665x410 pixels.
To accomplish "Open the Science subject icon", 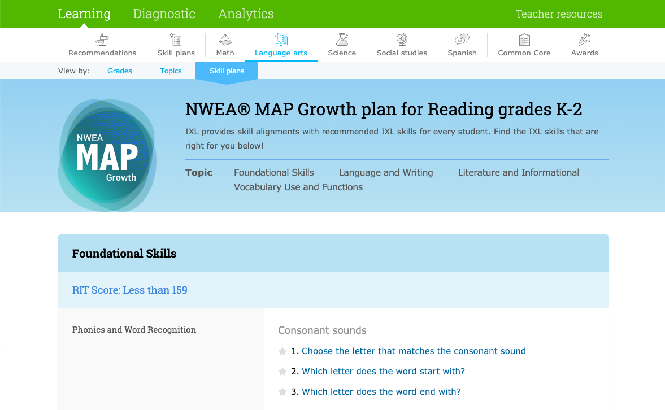I will [x=342, y=40].
